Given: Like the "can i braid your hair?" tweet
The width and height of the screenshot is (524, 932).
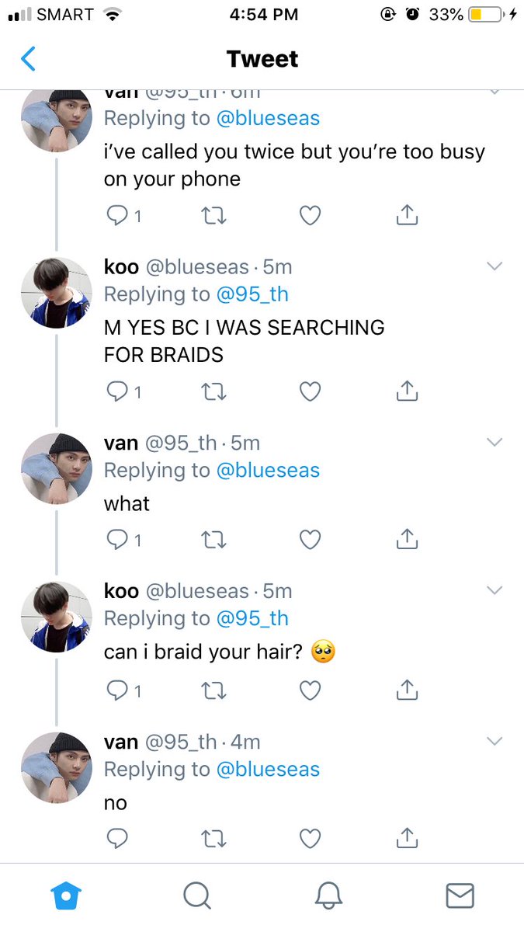Looking at the screenshot, I should click(x=311, y=690).
